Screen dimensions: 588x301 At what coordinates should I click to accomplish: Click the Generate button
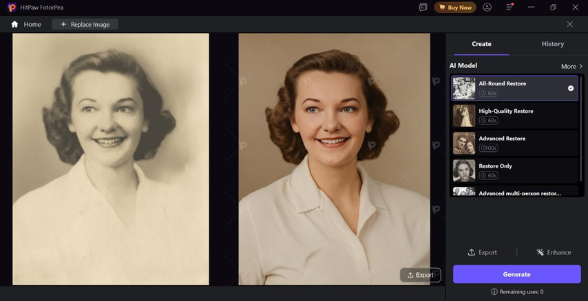pos(517,274)
